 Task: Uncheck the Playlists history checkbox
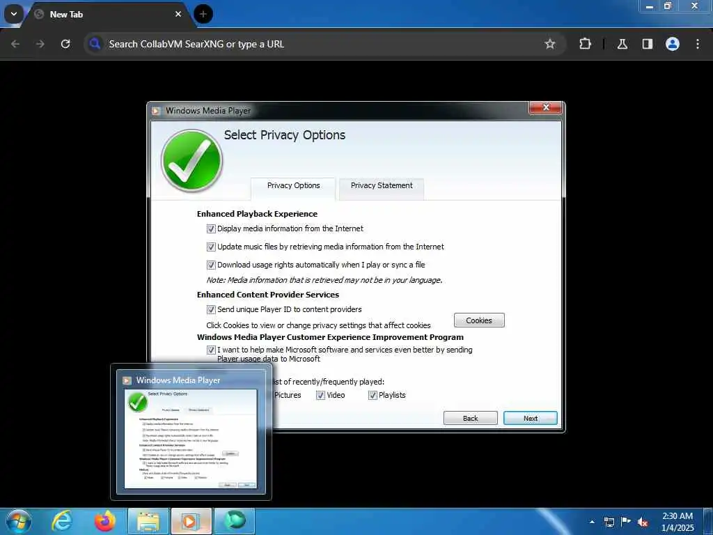tap(373, 396)
